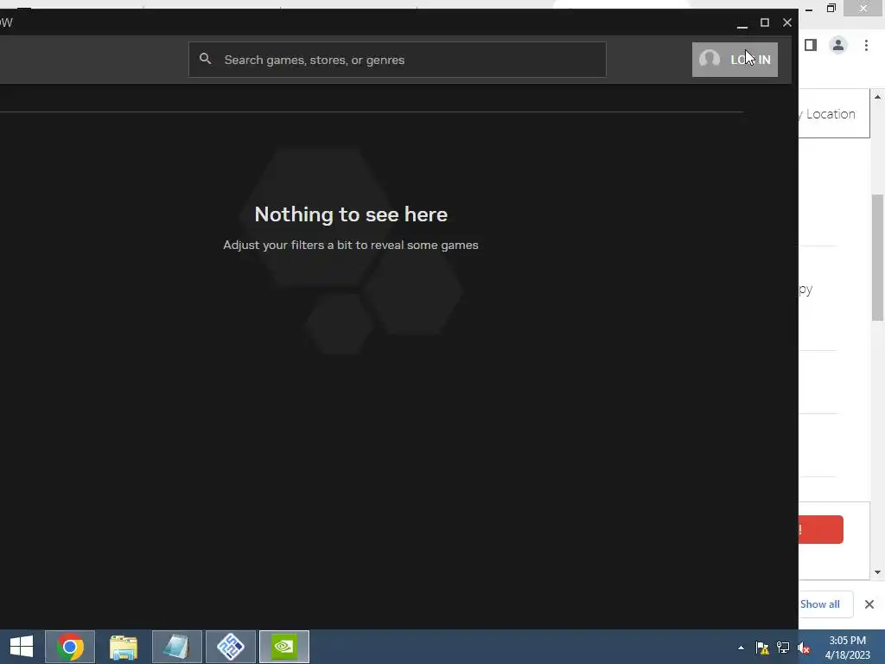Open the notepad app on taskbar

pos(176,647)
